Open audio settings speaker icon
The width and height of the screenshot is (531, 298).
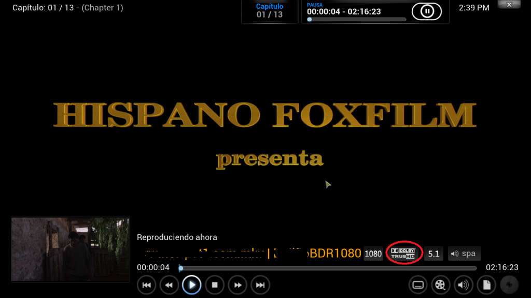click(463, 285)
